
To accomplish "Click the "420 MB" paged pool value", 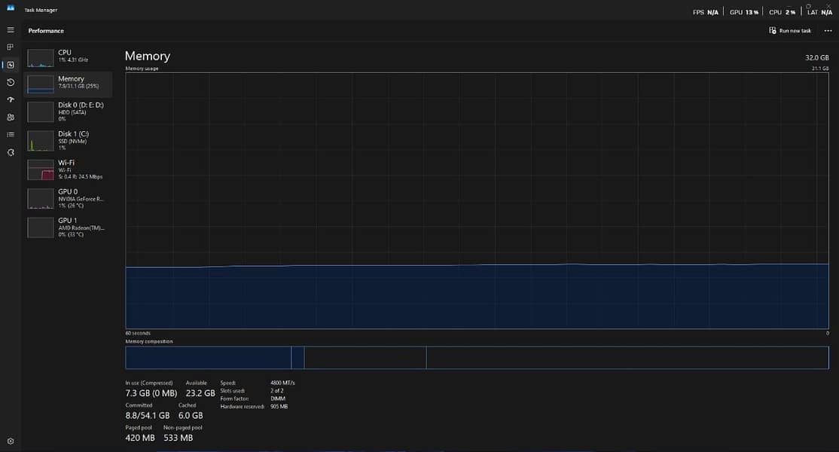I will (x=140, y=438).
